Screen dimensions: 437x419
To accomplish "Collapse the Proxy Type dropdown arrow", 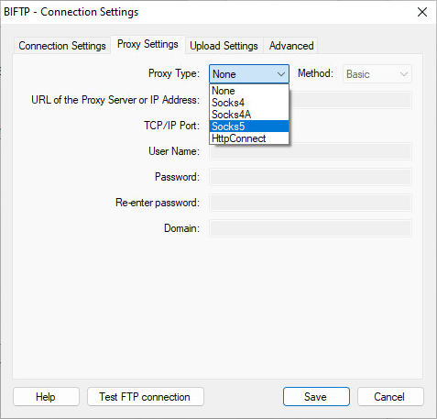I will point(281,74).
